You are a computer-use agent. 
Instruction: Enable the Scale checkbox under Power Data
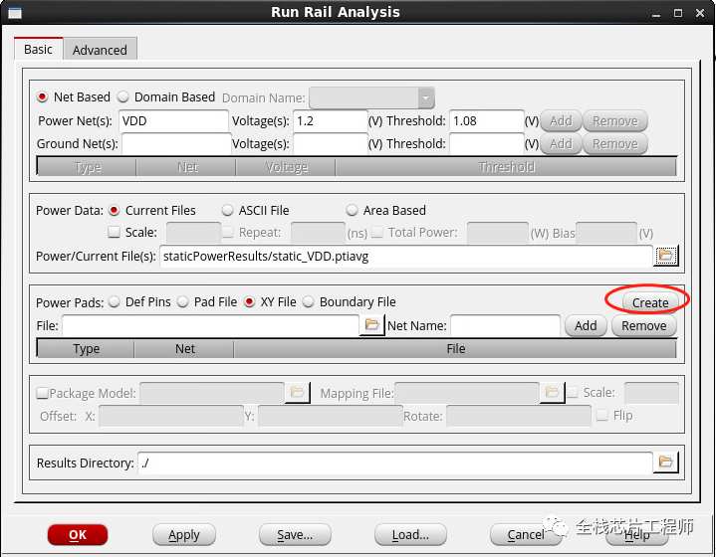coord(114,232)
